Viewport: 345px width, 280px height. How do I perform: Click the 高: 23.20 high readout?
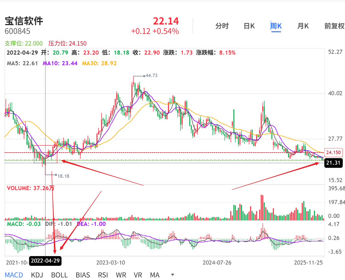coord(85,53)
